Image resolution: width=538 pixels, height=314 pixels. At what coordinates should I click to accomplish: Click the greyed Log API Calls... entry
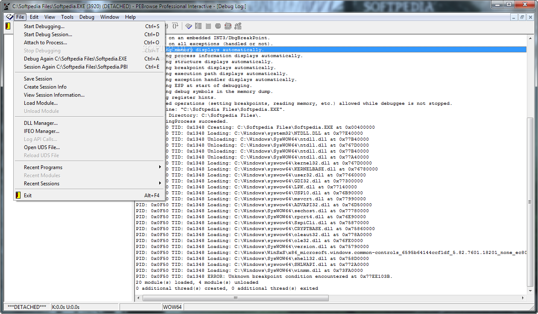pyautogui.click(x=89, y=139)
